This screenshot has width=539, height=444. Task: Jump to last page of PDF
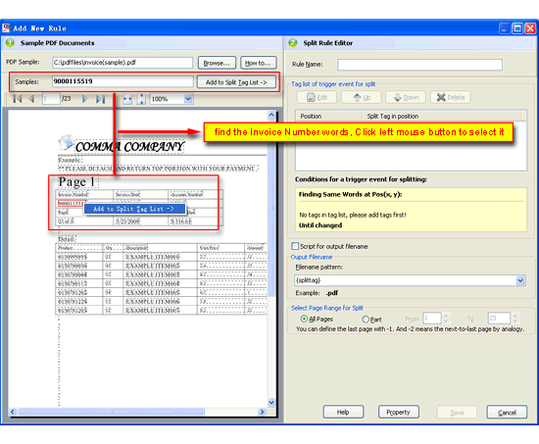pos(100,99)
